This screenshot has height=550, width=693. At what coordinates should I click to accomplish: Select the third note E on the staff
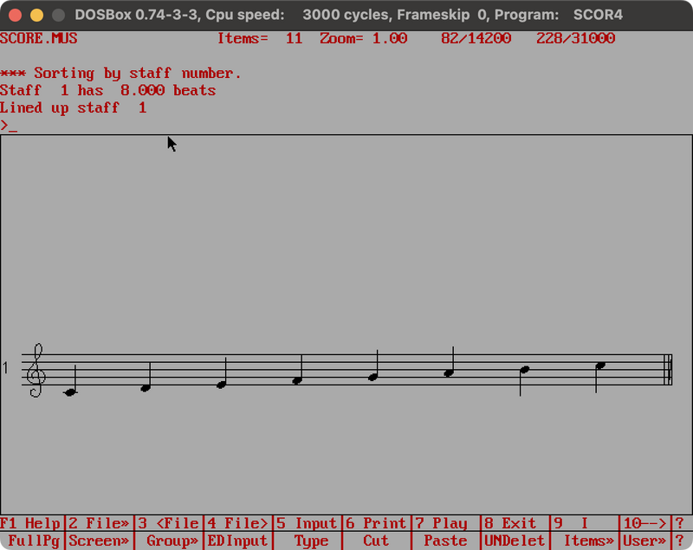pyautogui.click(x=221, y=384)
